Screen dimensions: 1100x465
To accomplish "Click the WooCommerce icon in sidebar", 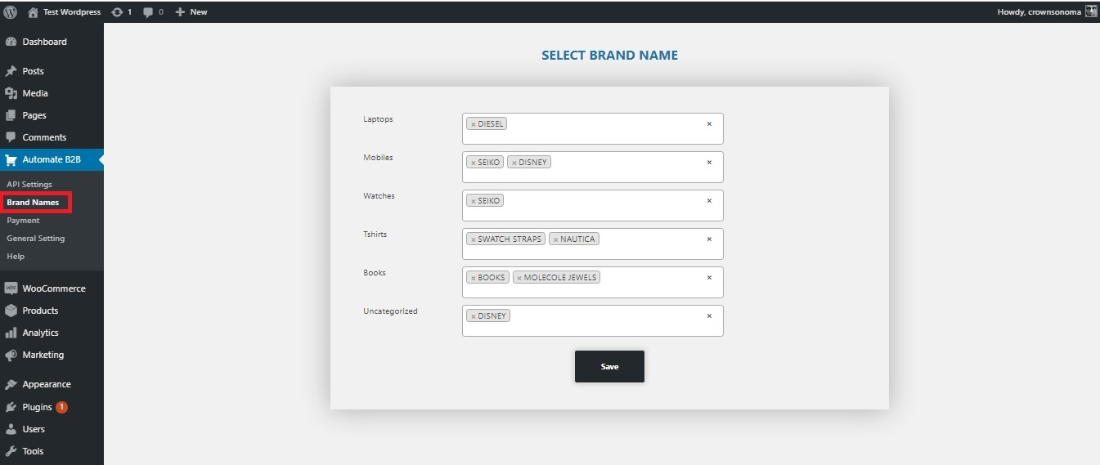I will click(x=11, y=288).
